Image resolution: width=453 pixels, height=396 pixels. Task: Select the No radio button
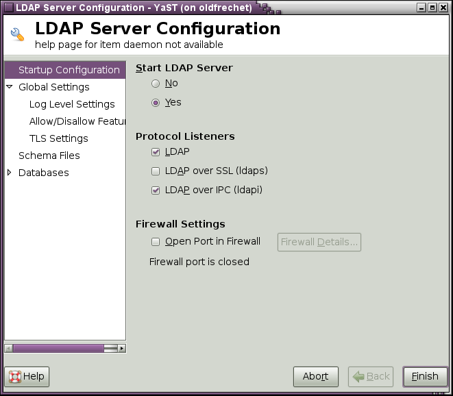(x=156, y=84)
